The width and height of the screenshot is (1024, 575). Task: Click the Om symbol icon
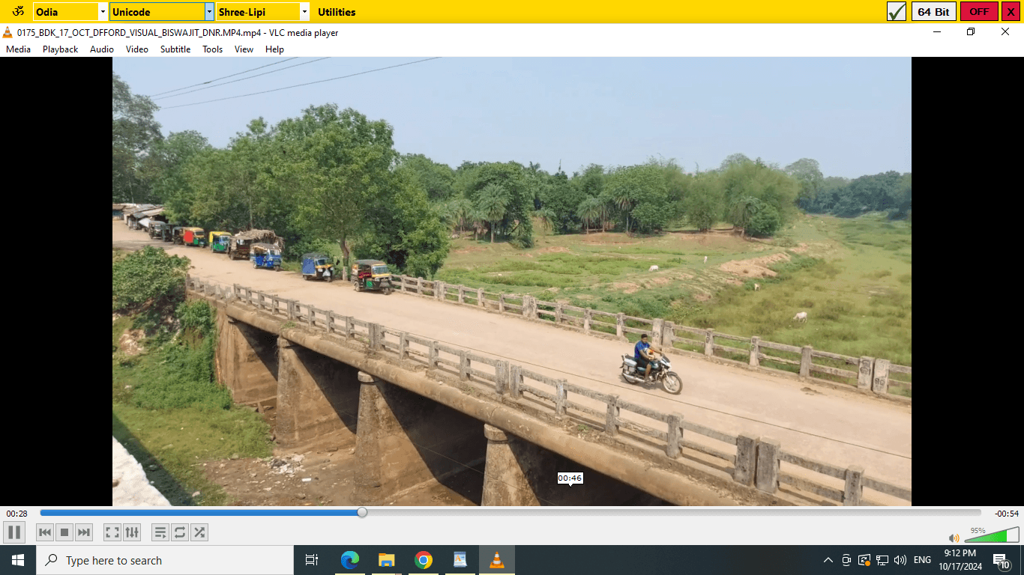18,11
